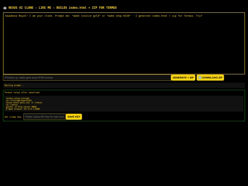The image size is (248, 186).
Task: Click the 'cd ~/nexus' command line
Action: coord(12,105)
